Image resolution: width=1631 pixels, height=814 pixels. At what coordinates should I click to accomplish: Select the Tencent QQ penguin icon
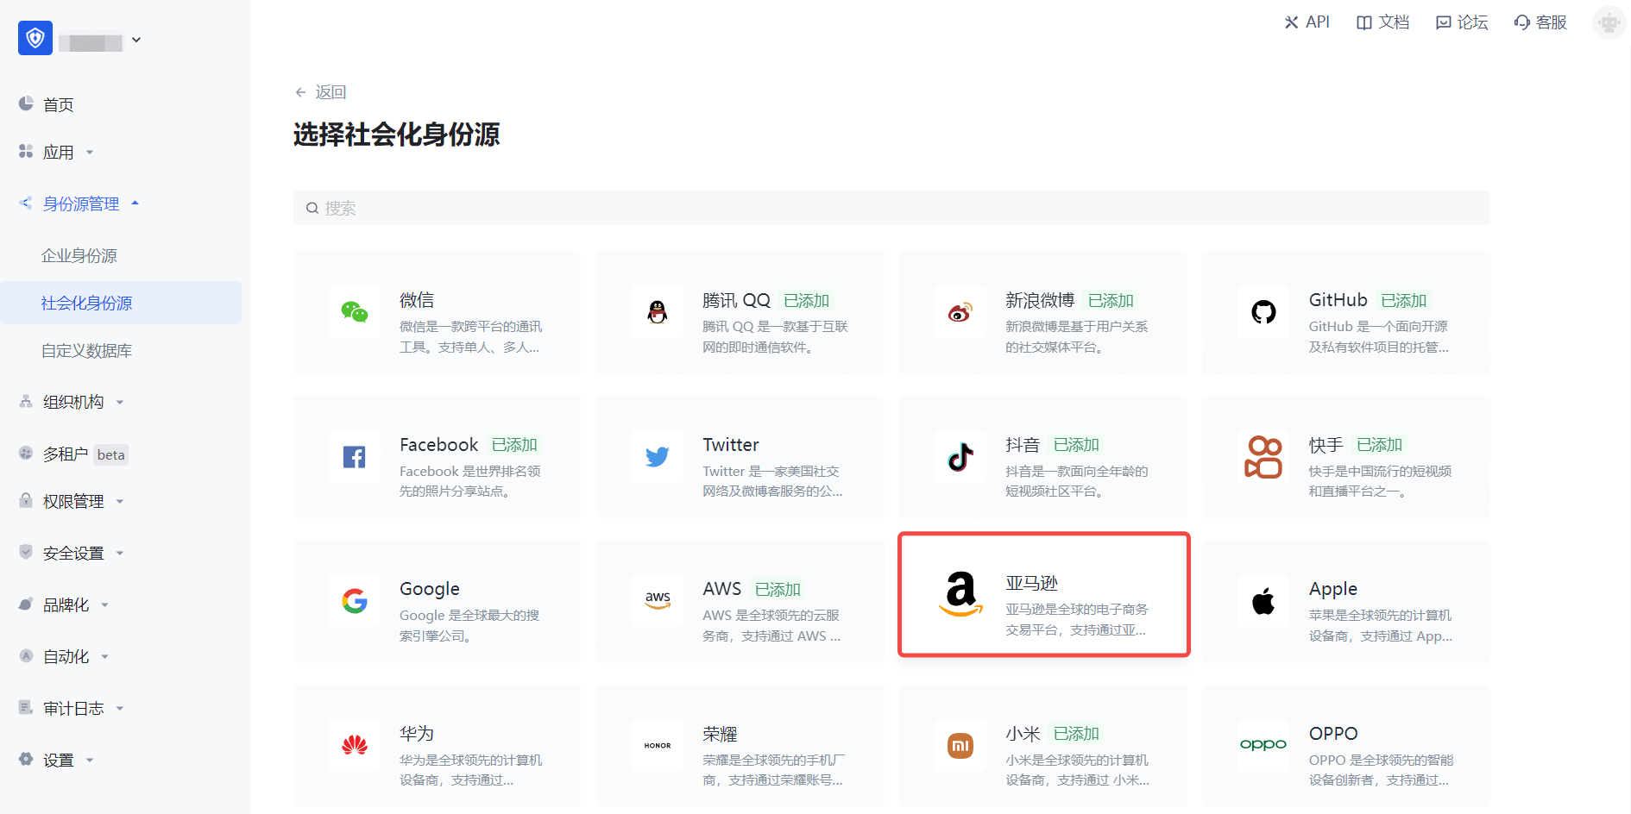point(658,312)
